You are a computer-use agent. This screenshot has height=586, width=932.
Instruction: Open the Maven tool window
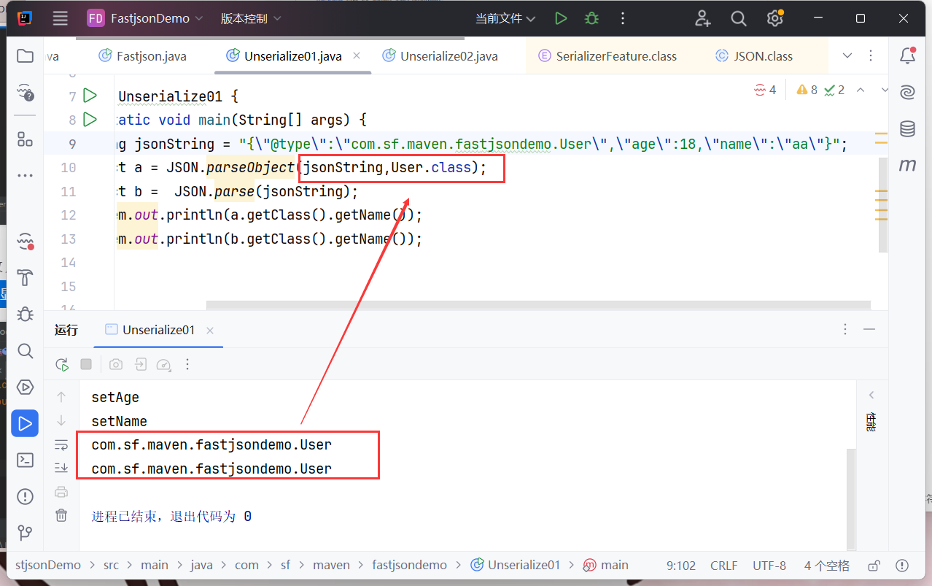click(x=907, y=166)
